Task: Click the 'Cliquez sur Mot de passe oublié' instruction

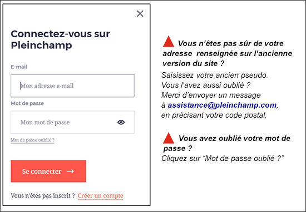Action: [223, 159]
